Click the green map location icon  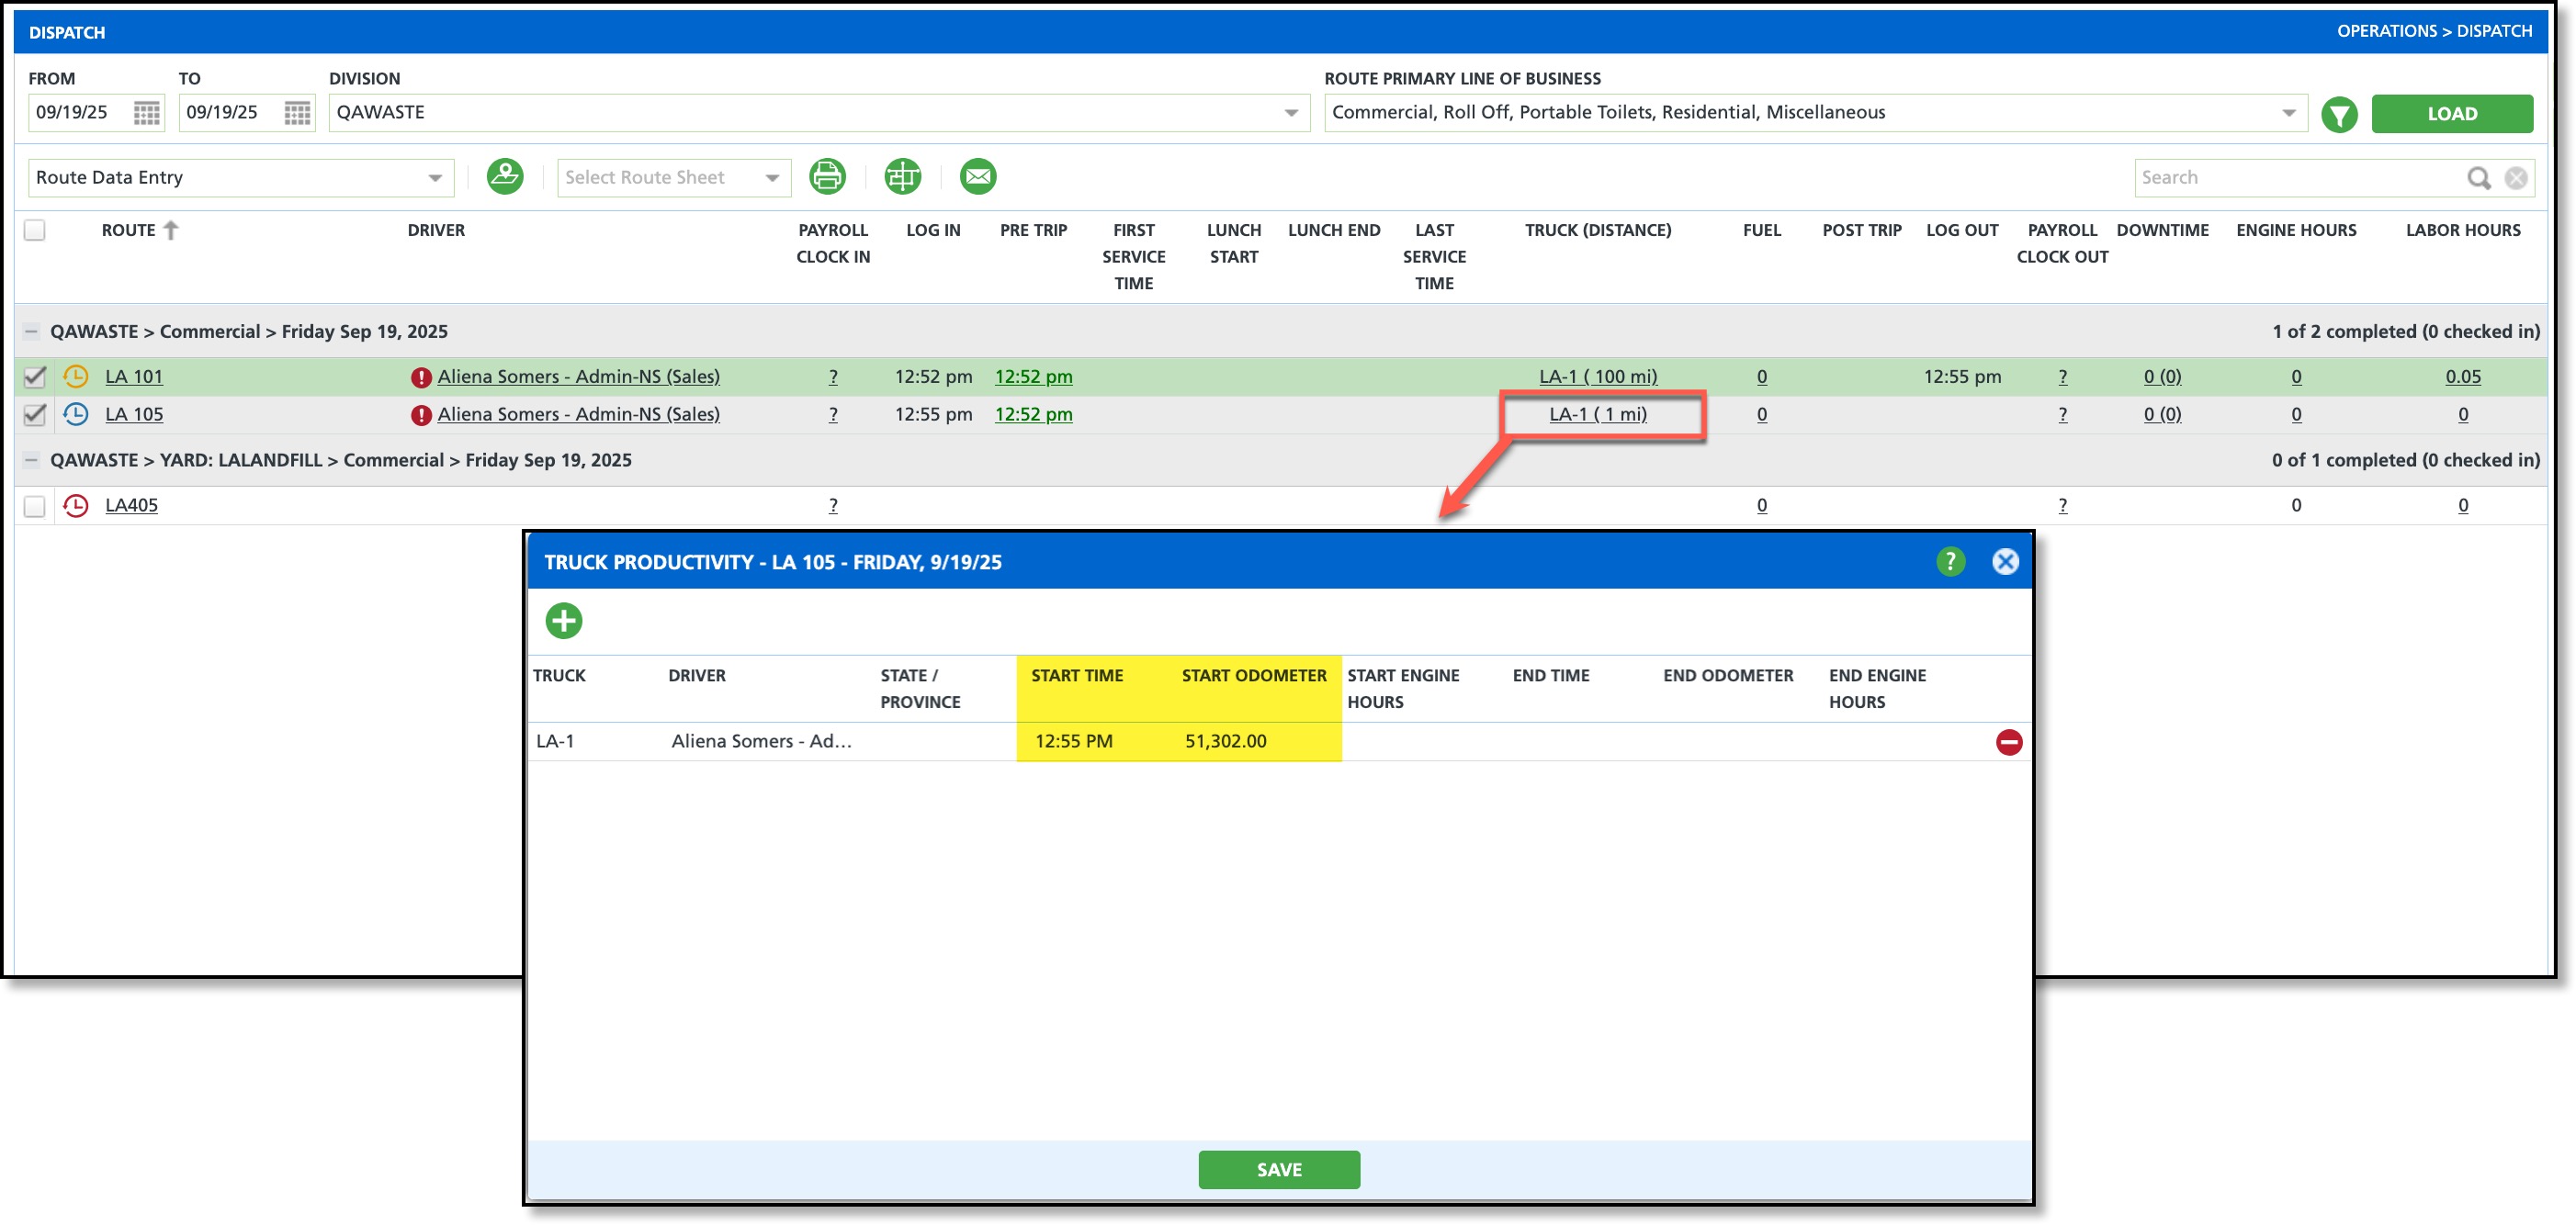(505, 177)
